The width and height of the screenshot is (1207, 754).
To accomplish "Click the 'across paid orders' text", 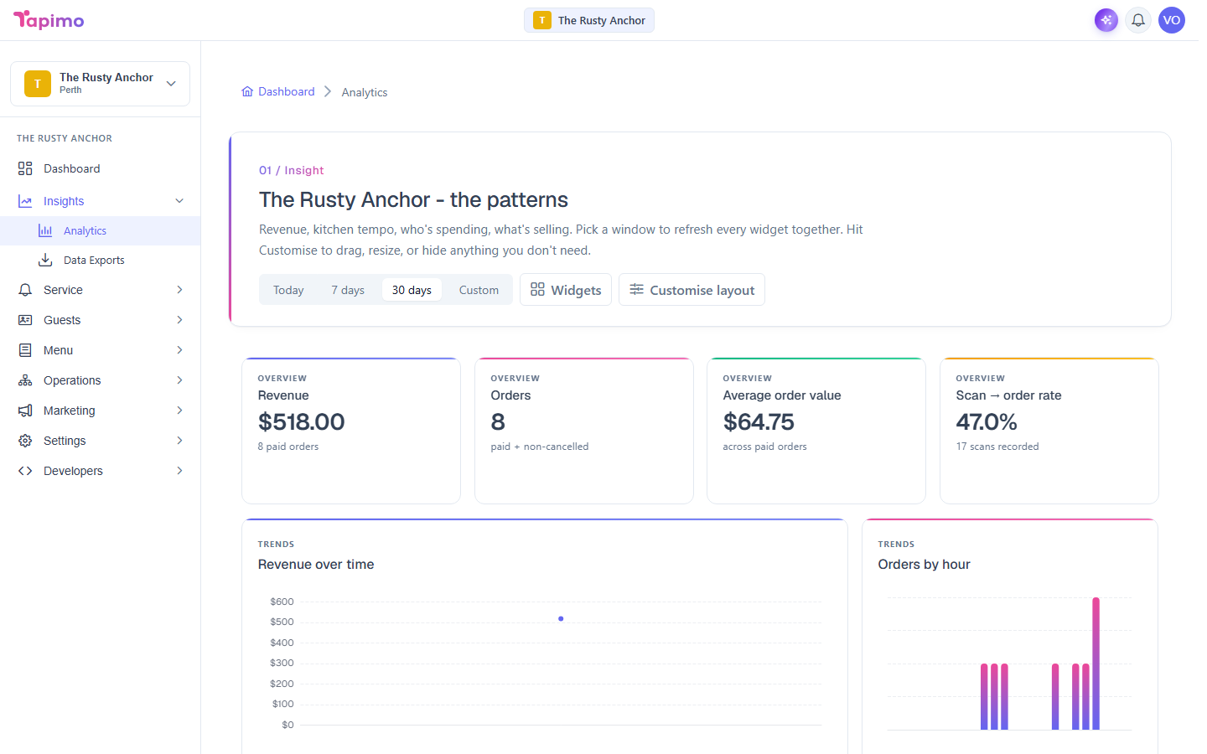I will tap(764, 447).
